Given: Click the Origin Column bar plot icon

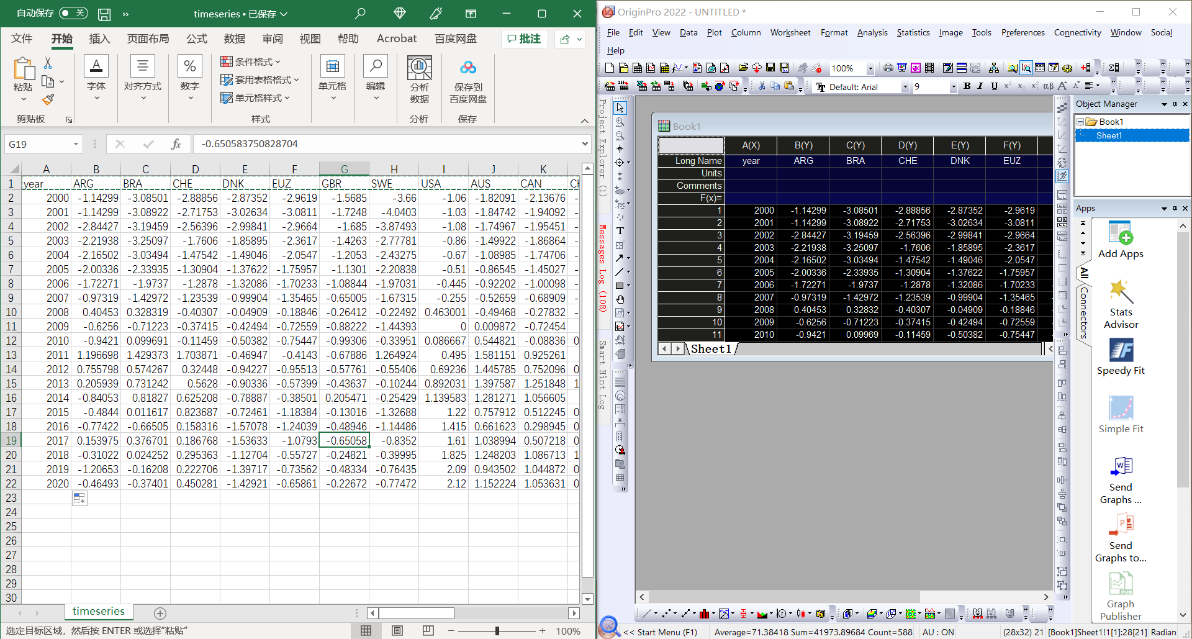Looking at the screenshot, I should point(704,614).
